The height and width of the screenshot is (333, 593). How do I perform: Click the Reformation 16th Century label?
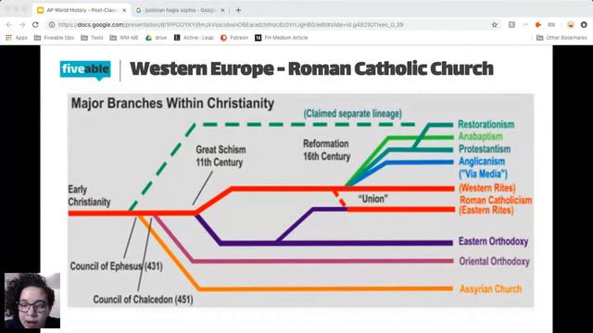[x=327, y=150]
